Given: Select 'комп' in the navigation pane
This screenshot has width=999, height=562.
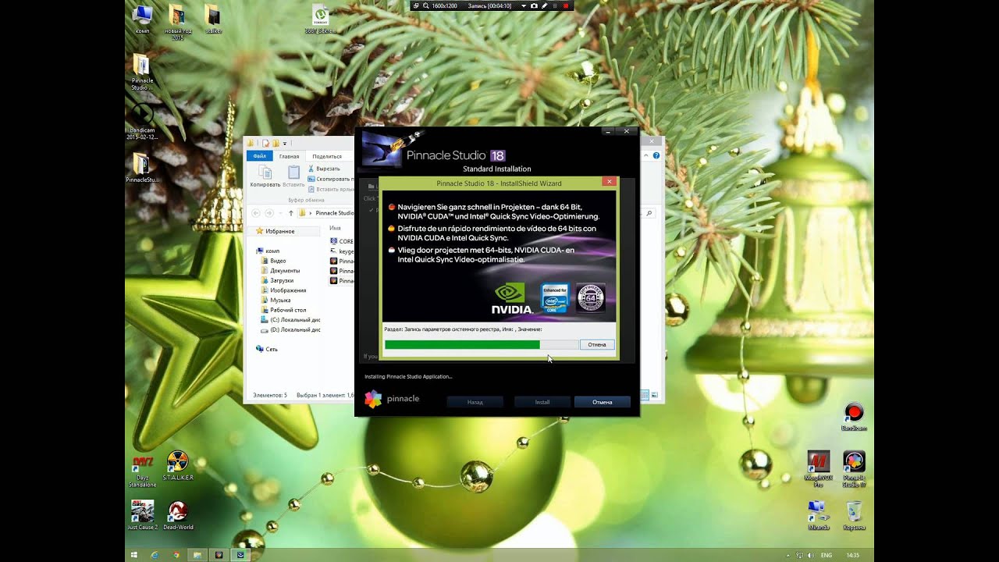Looking at the screenshot, I should 268,251.
